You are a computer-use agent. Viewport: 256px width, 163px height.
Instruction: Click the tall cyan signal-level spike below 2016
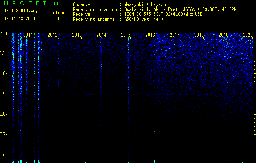[x=155, y=161]
